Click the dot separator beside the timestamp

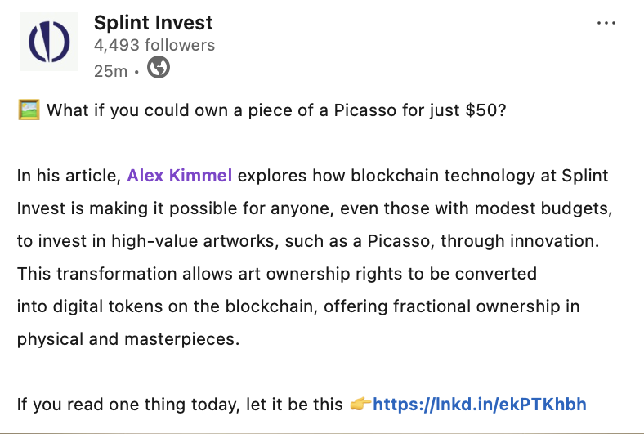pyautogui.click(x=136, y=72)
